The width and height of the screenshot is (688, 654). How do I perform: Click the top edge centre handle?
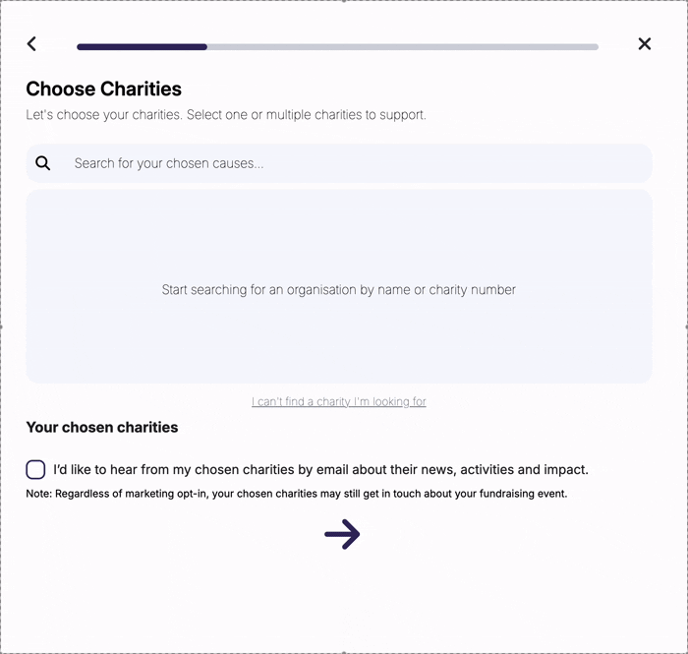[x=343, y=1]
